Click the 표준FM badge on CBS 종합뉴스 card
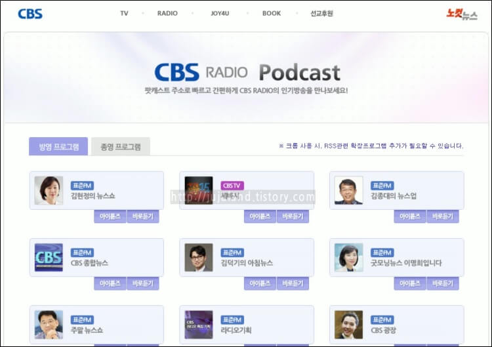Screen dimensions: 492x347 pyautogui.click(x=82, y=253)
